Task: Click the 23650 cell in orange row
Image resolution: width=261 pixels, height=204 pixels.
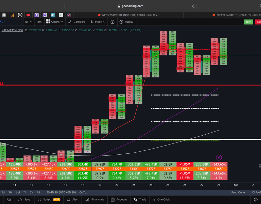Action: tap(219, 169)
